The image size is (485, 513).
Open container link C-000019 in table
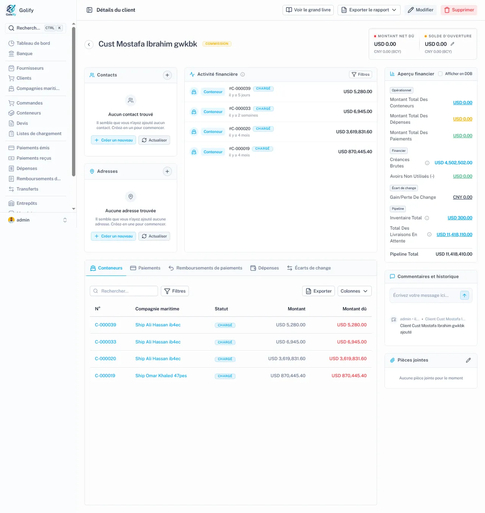tap(105, 376)
